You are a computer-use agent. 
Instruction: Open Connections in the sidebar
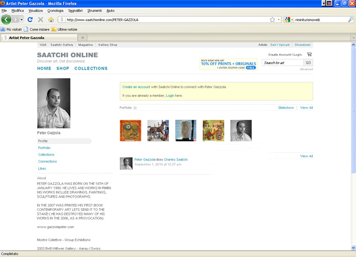[48, 162]
